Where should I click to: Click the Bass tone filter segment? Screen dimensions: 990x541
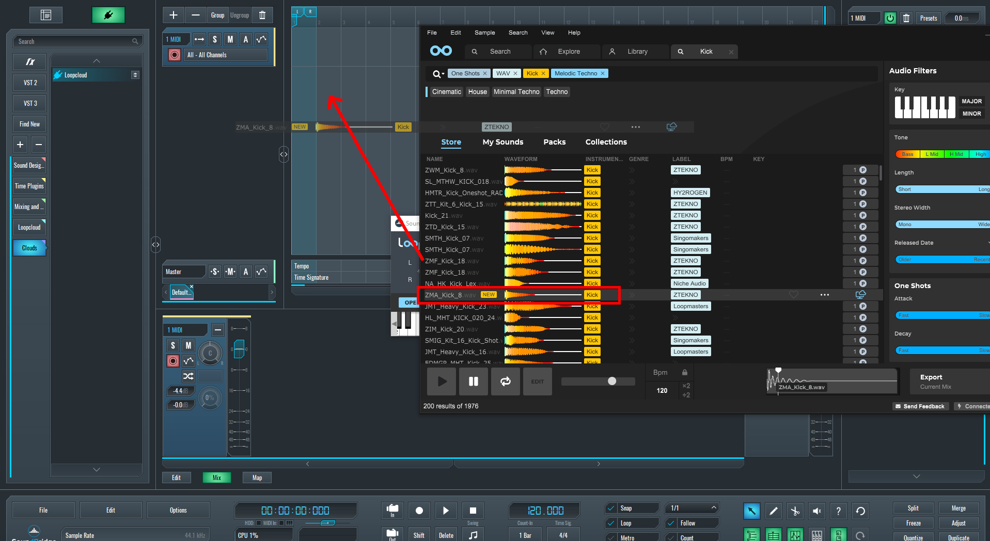pyautogui.click(x=907, y=154)
